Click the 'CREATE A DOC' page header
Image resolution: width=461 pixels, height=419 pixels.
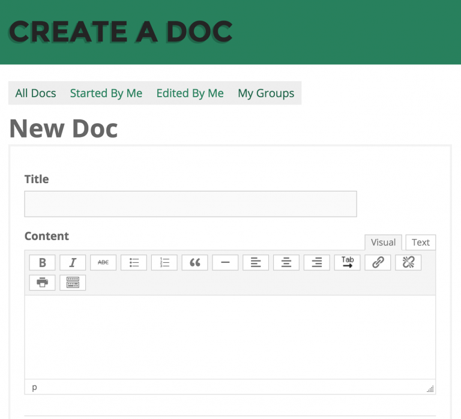121,31
